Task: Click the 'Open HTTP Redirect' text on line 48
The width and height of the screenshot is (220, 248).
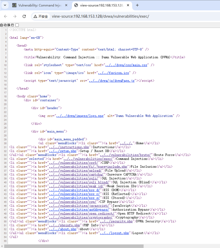Action: point(134,214)
